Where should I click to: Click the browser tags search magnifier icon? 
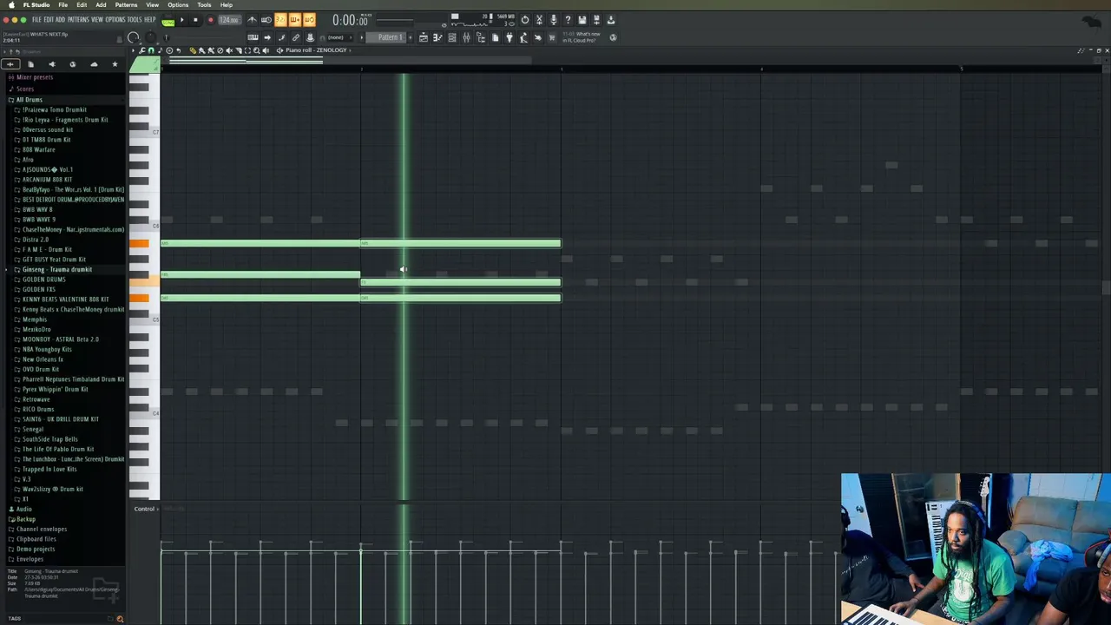point(119,619)
